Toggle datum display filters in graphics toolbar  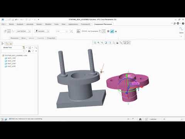(121, 42)
